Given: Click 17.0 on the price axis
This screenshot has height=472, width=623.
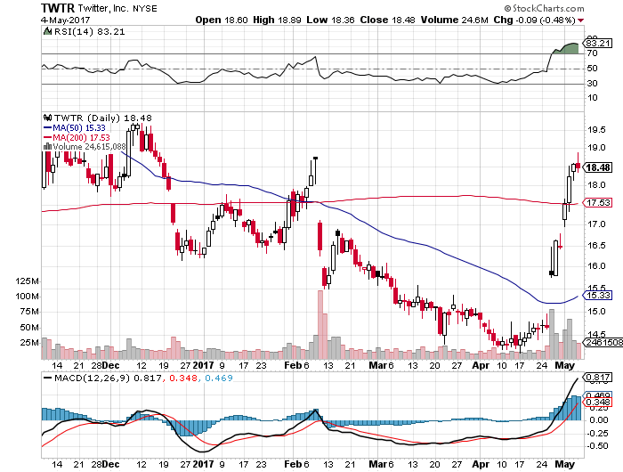Looking at the screenshot, I should (596, 224).
